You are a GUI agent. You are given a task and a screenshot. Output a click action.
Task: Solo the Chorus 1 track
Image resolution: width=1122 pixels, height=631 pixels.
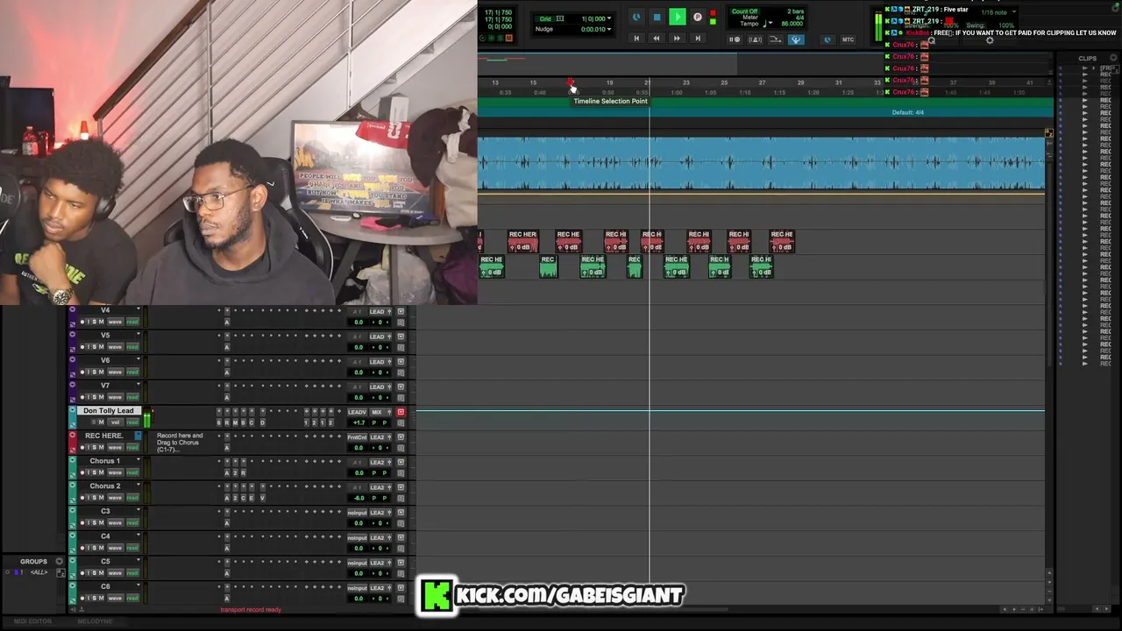pyautogui.click(x=95, y=472)
